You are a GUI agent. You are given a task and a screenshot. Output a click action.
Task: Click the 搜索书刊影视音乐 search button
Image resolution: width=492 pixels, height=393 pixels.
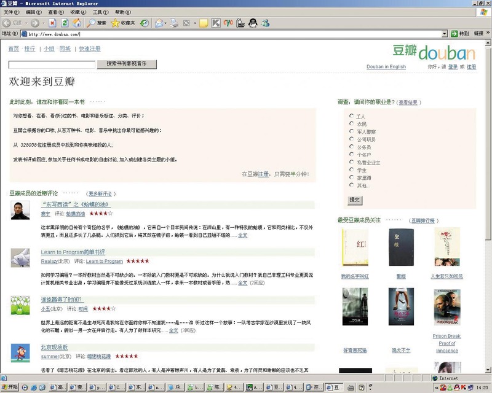coord(127,64)
